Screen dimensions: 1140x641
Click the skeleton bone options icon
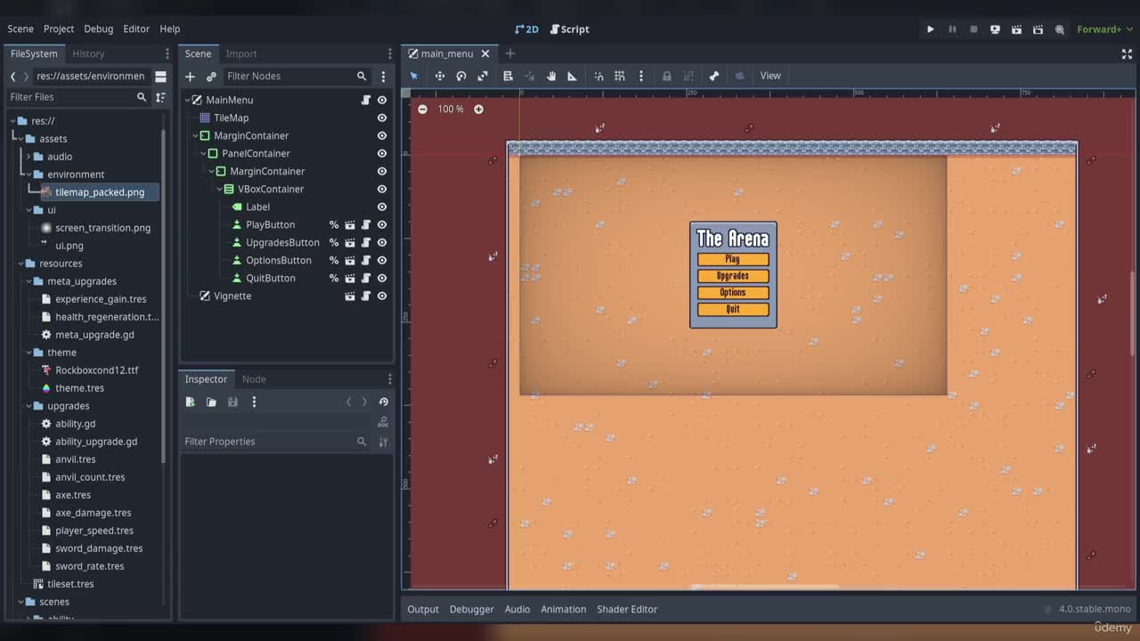[713, 76]
